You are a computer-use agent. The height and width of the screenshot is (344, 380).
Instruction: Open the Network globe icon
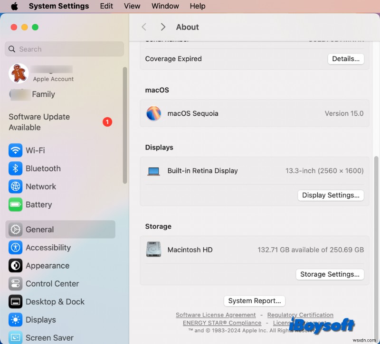point(16,186)
